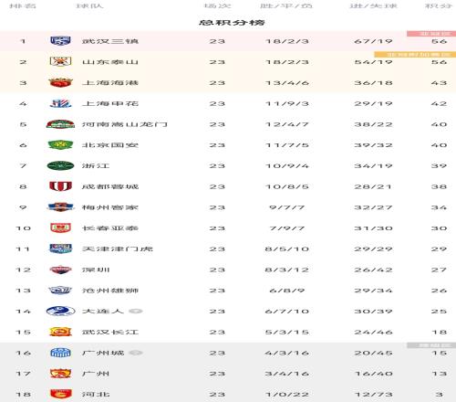Open the 武汉长江 row at rank 15
The width and height of the screenshot is (456, 402).
click(x=228, y=332)
